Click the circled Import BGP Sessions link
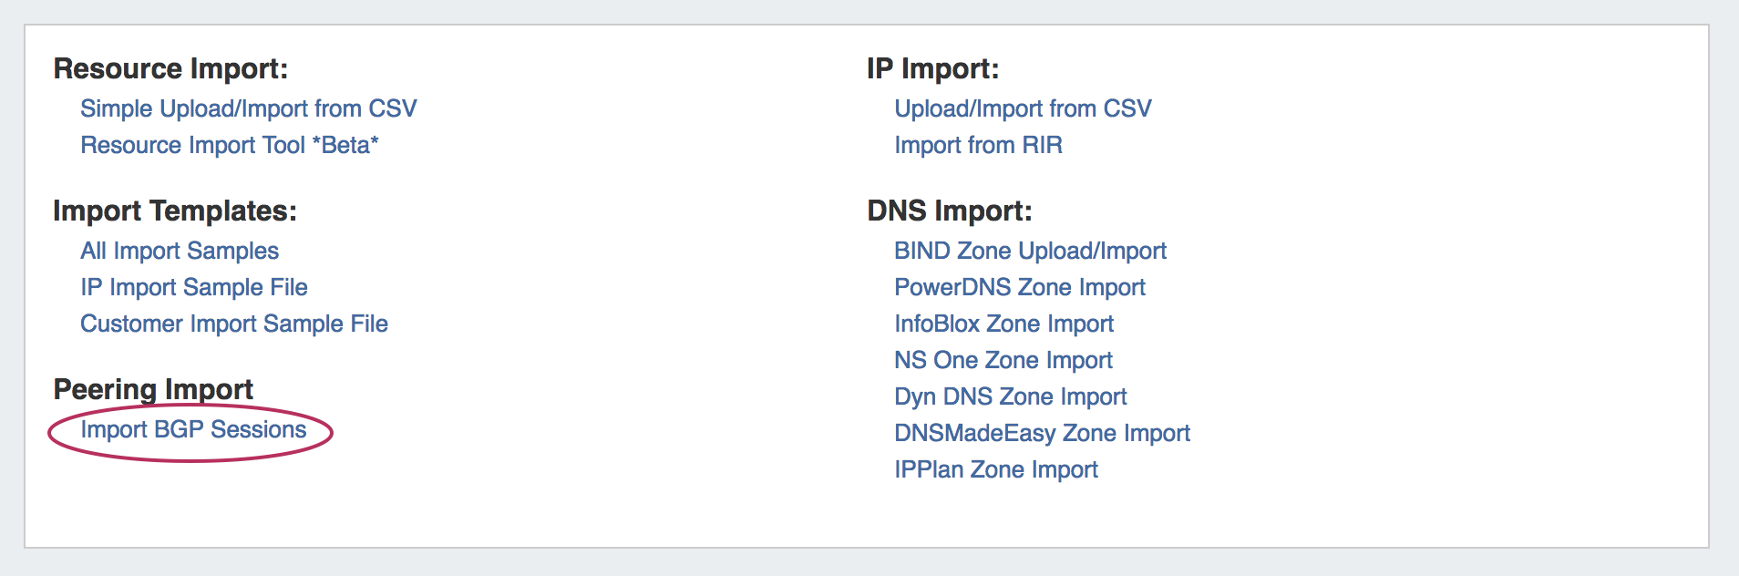 (193, 429)
